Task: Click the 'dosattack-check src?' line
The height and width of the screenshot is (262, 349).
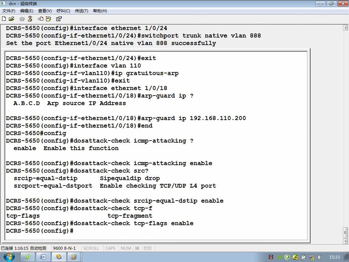Action: click(77, 171)
